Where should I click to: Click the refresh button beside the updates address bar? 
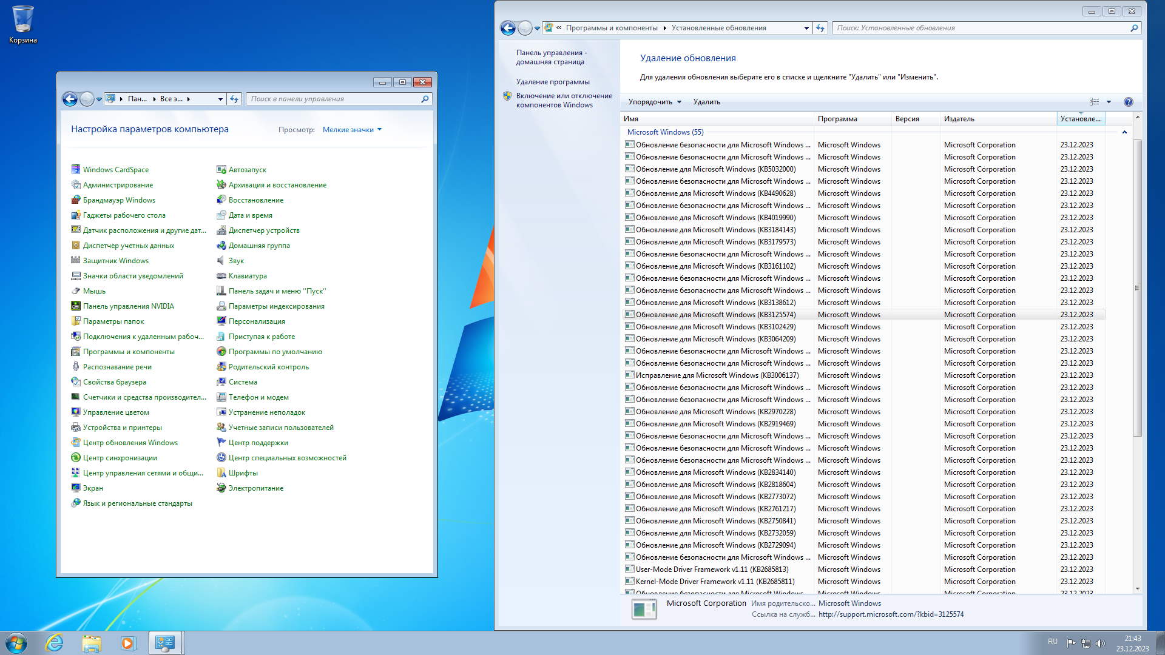coord(820,28)
